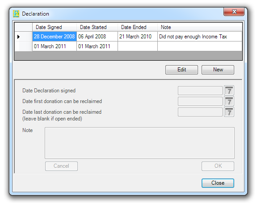Sort by the Date Started column header
257x203 pixels.
point(97,27)
